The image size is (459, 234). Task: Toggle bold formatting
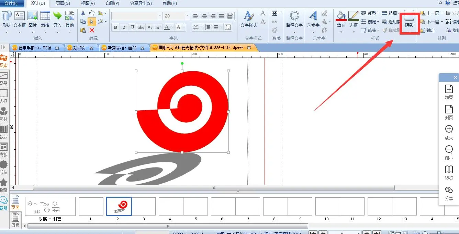[115, 27]
